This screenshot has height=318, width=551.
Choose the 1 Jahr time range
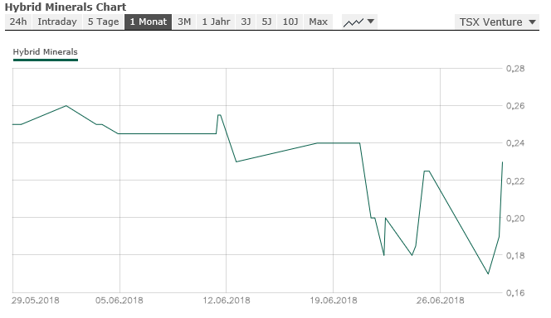coord(216,22)
